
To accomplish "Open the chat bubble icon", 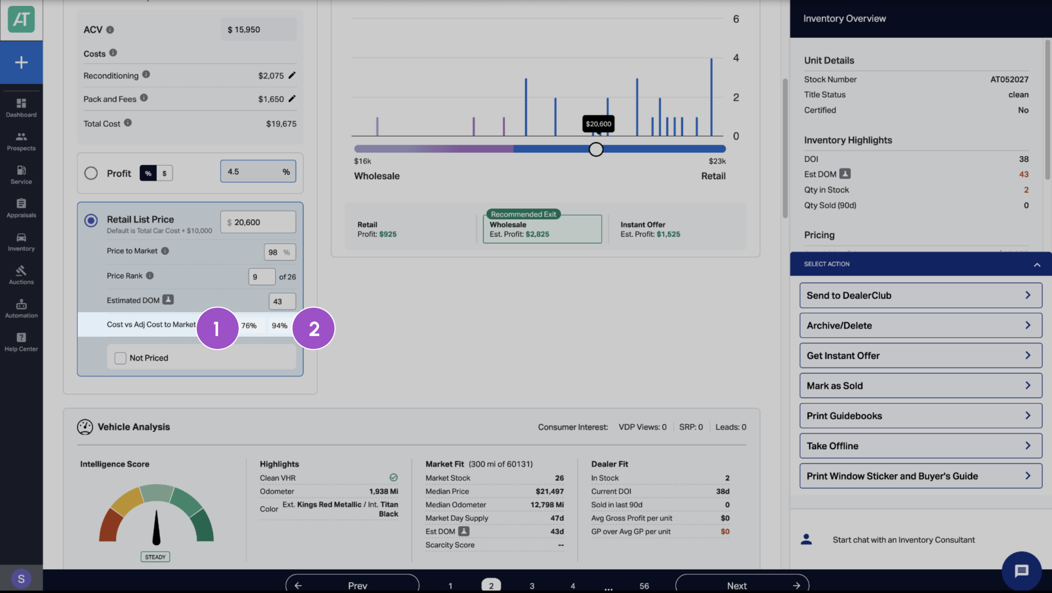I will [1022, 571].
